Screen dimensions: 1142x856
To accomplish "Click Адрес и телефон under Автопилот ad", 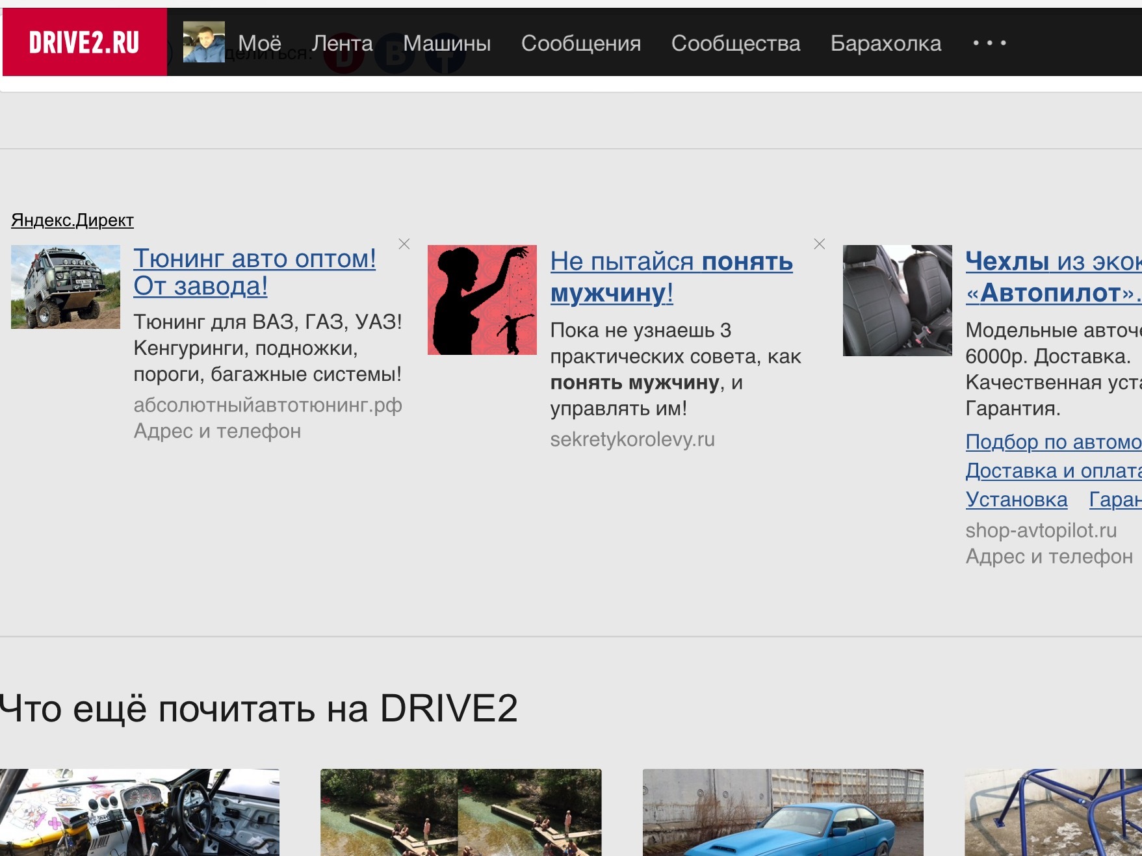I will pyautogui.click(x=1049, y=556).
